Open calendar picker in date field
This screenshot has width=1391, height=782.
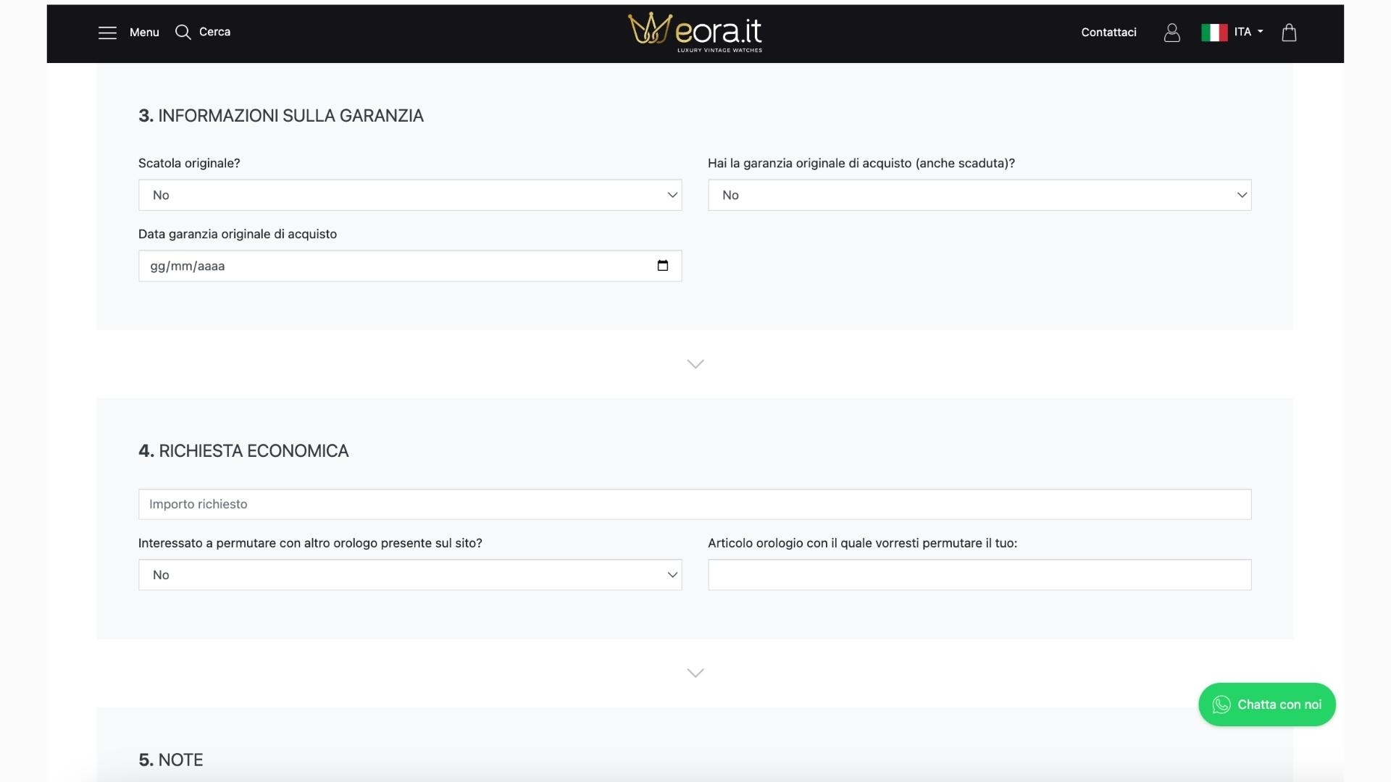tap(662, 266)
